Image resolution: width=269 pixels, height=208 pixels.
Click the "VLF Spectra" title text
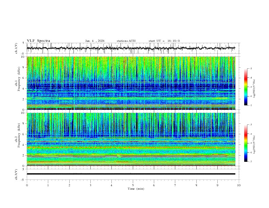(x=38, y=41)
